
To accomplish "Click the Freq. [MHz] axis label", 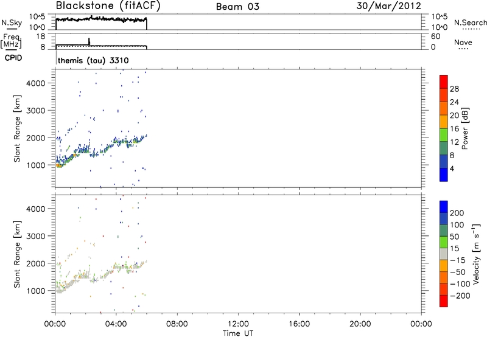I will [12, 41].
